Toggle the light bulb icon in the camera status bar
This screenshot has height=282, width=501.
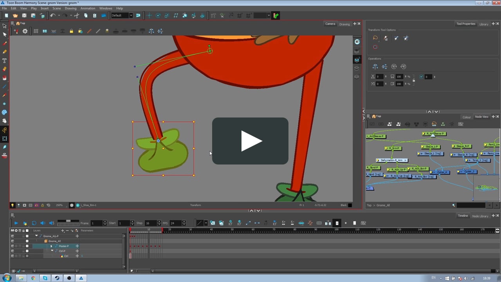coord(12,205)
